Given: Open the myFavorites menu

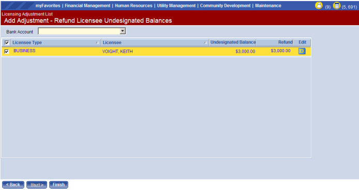Looking at the screenshot, I should [48, 6].
